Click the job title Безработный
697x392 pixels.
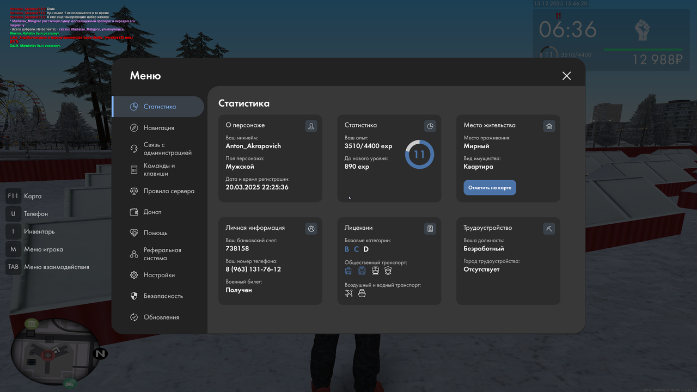(x=484, y=249)
